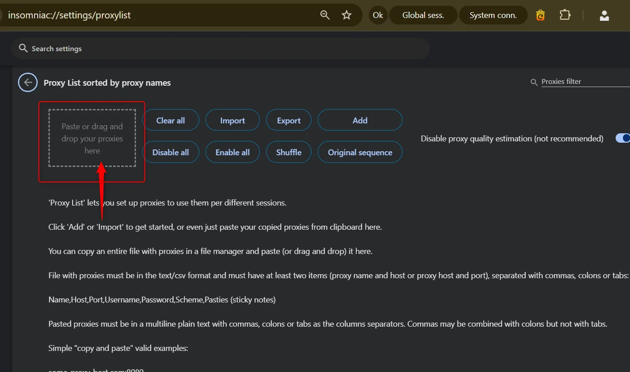Screen dimensions: 630x372
Task: Toggle Disable proxy quality estimation switch
Action: coord(624,138)
